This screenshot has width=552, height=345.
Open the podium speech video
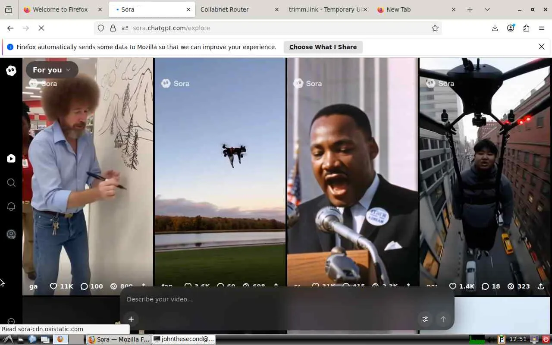pos(352,176)
